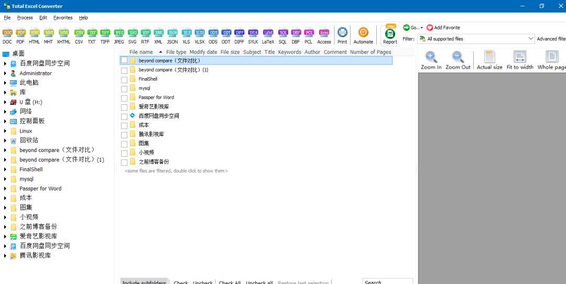Image resolution: width=566 pixels, height=284 pixels.
Task: Expand Administrator tree node arrow
Action: point(5,73)
